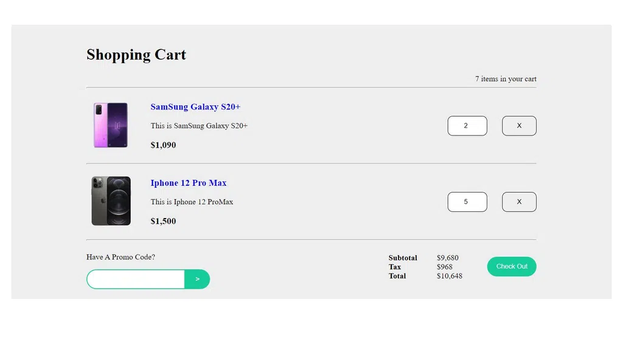This screenshot has width=623, height=353.
Task: Open the SamSung Galaxy S20+ product link
Action: pos(195,107)
